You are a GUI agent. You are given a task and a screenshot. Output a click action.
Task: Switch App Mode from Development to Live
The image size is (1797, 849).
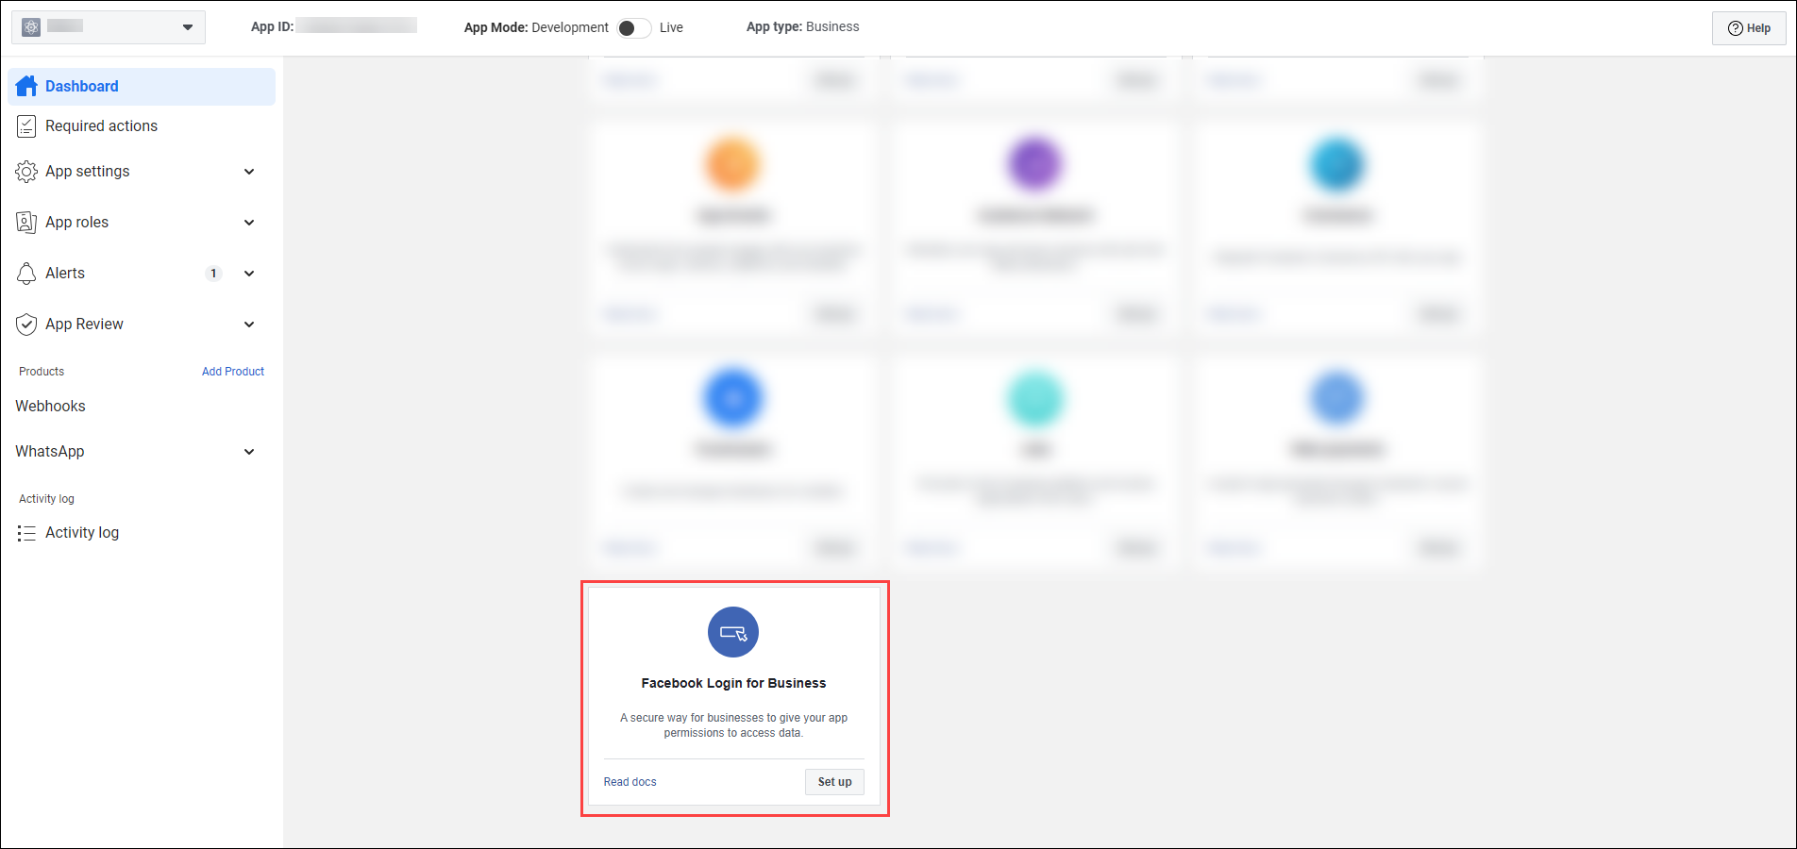(x=634, y=27)
